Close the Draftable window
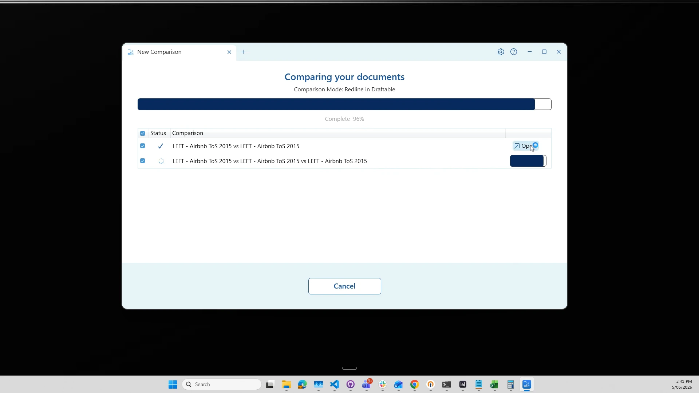 pos(559,52)
